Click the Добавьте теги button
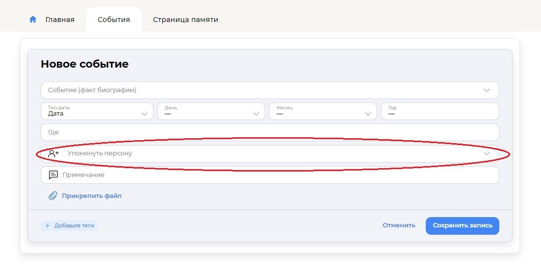541x272 pixels. tap(69, 225)
